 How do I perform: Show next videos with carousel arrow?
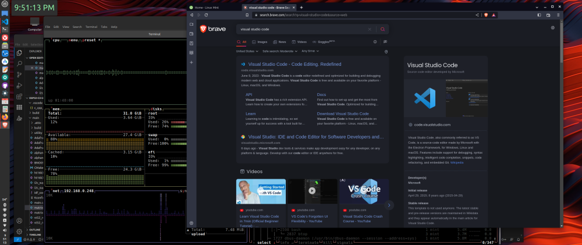[389, 205]
